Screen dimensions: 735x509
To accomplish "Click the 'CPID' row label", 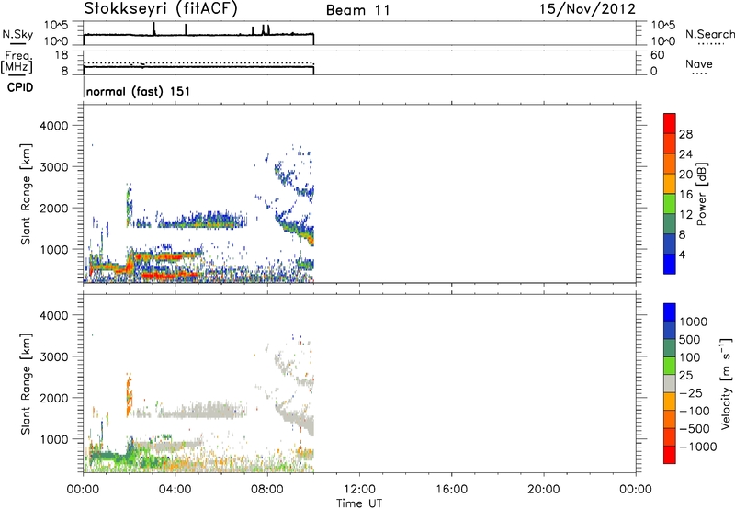I will [20, 87].
